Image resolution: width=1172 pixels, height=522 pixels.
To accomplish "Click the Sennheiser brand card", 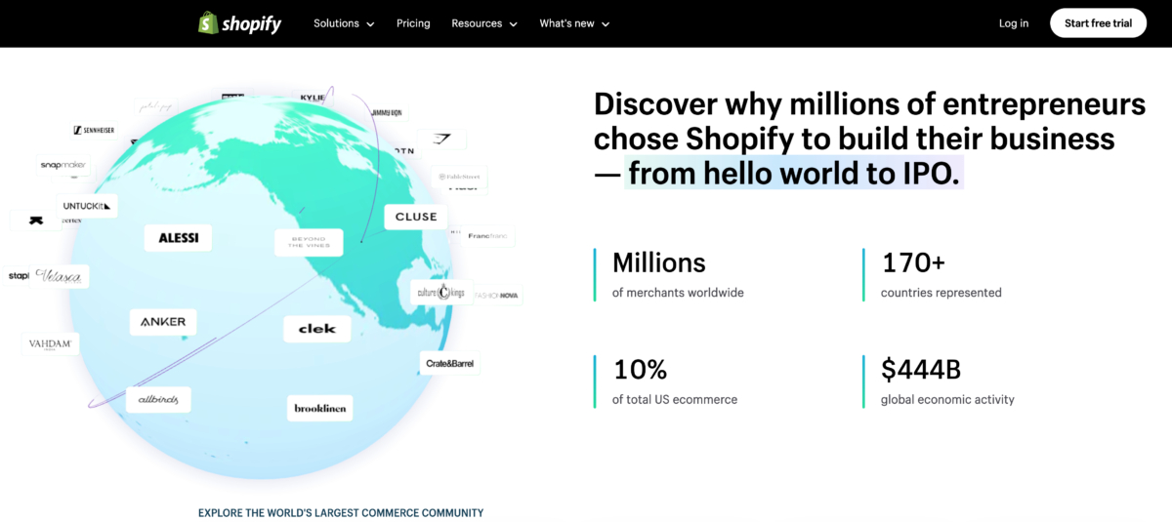I will [95, 130].
